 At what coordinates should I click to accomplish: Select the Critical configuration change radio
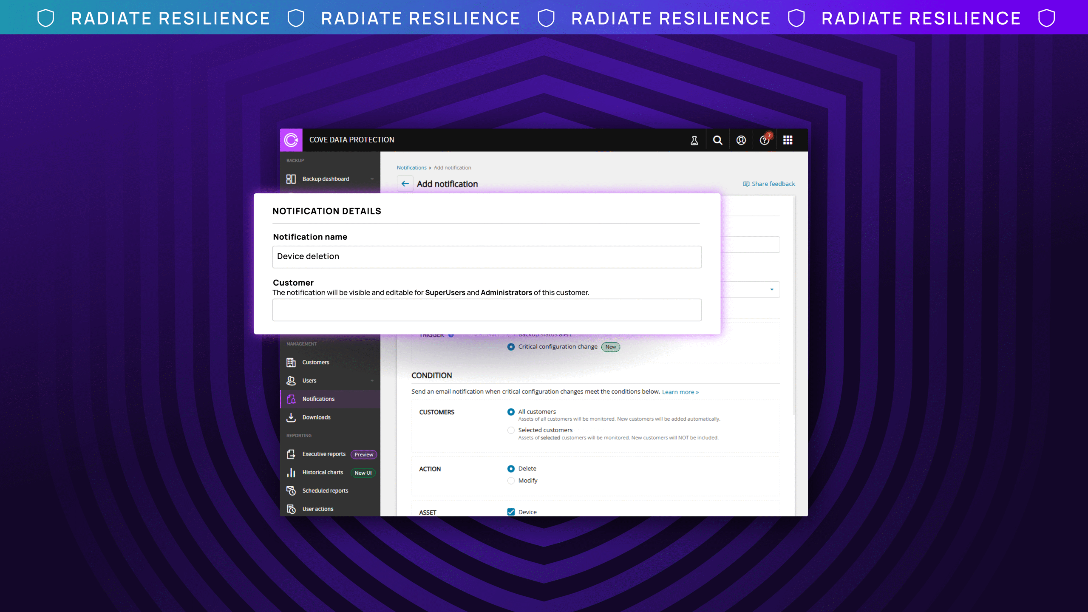coord(511,347)
